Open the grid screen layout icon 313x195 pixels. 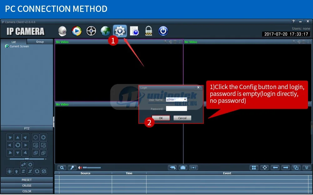coord(254,168)
